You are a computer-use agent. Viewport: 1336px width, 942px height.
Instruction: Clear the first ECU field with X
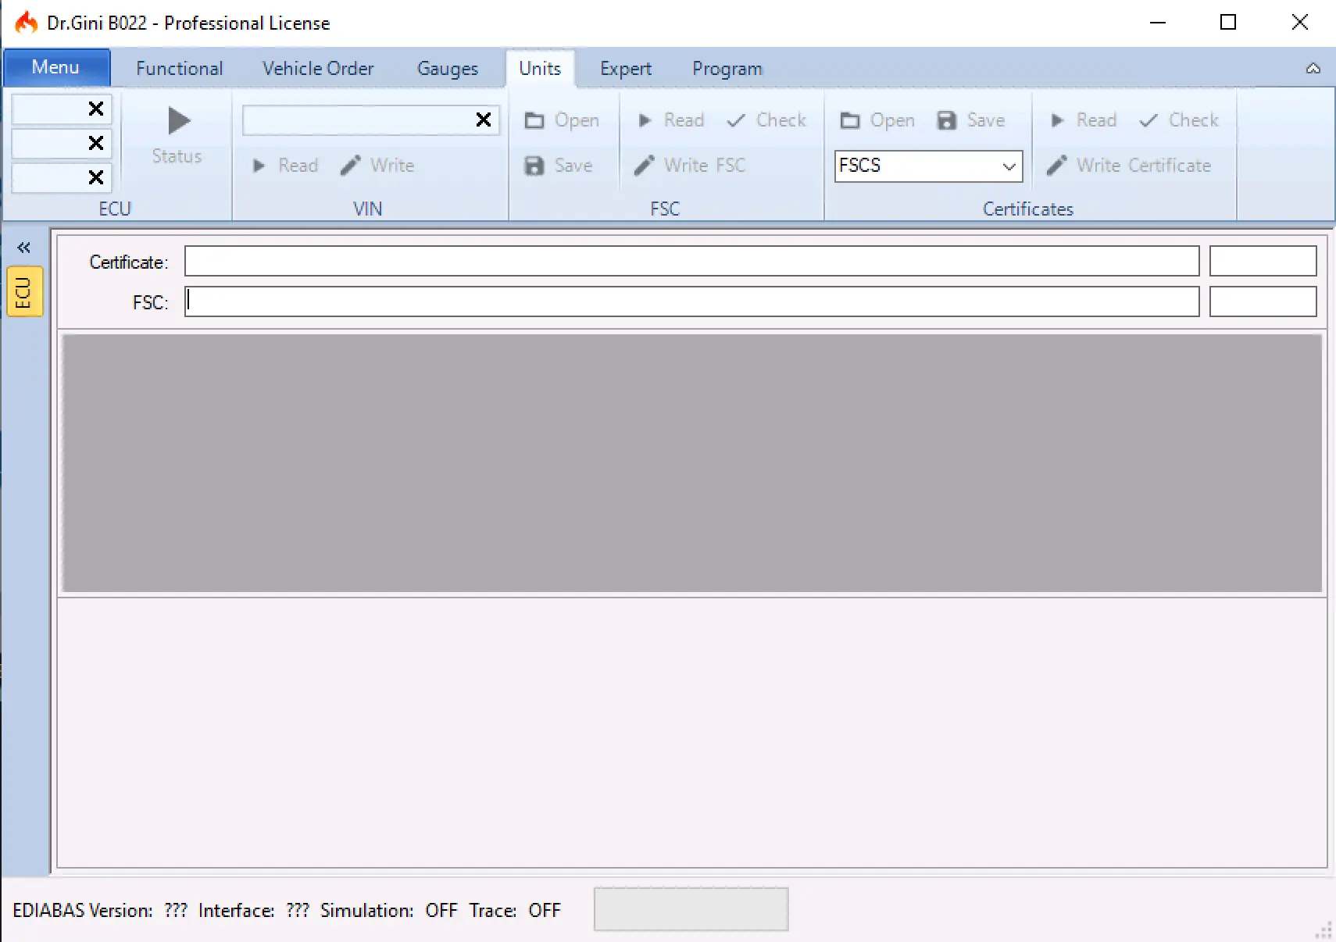point(96,109)
